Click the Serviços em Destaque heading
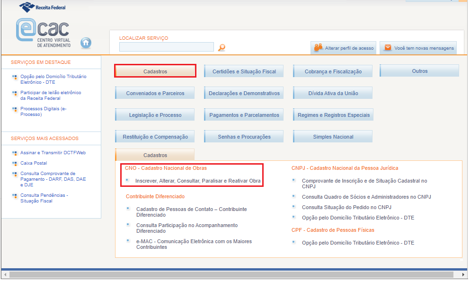 point(41,62)
